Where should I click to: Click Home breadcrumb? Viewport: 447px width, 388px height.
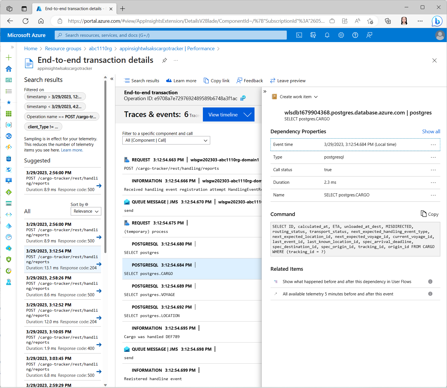(31, 49)
